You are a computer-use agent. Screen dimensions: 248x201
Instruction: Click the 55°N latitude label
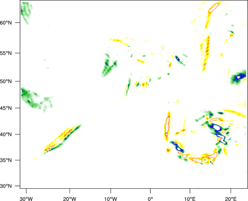[x=6, y=53]
